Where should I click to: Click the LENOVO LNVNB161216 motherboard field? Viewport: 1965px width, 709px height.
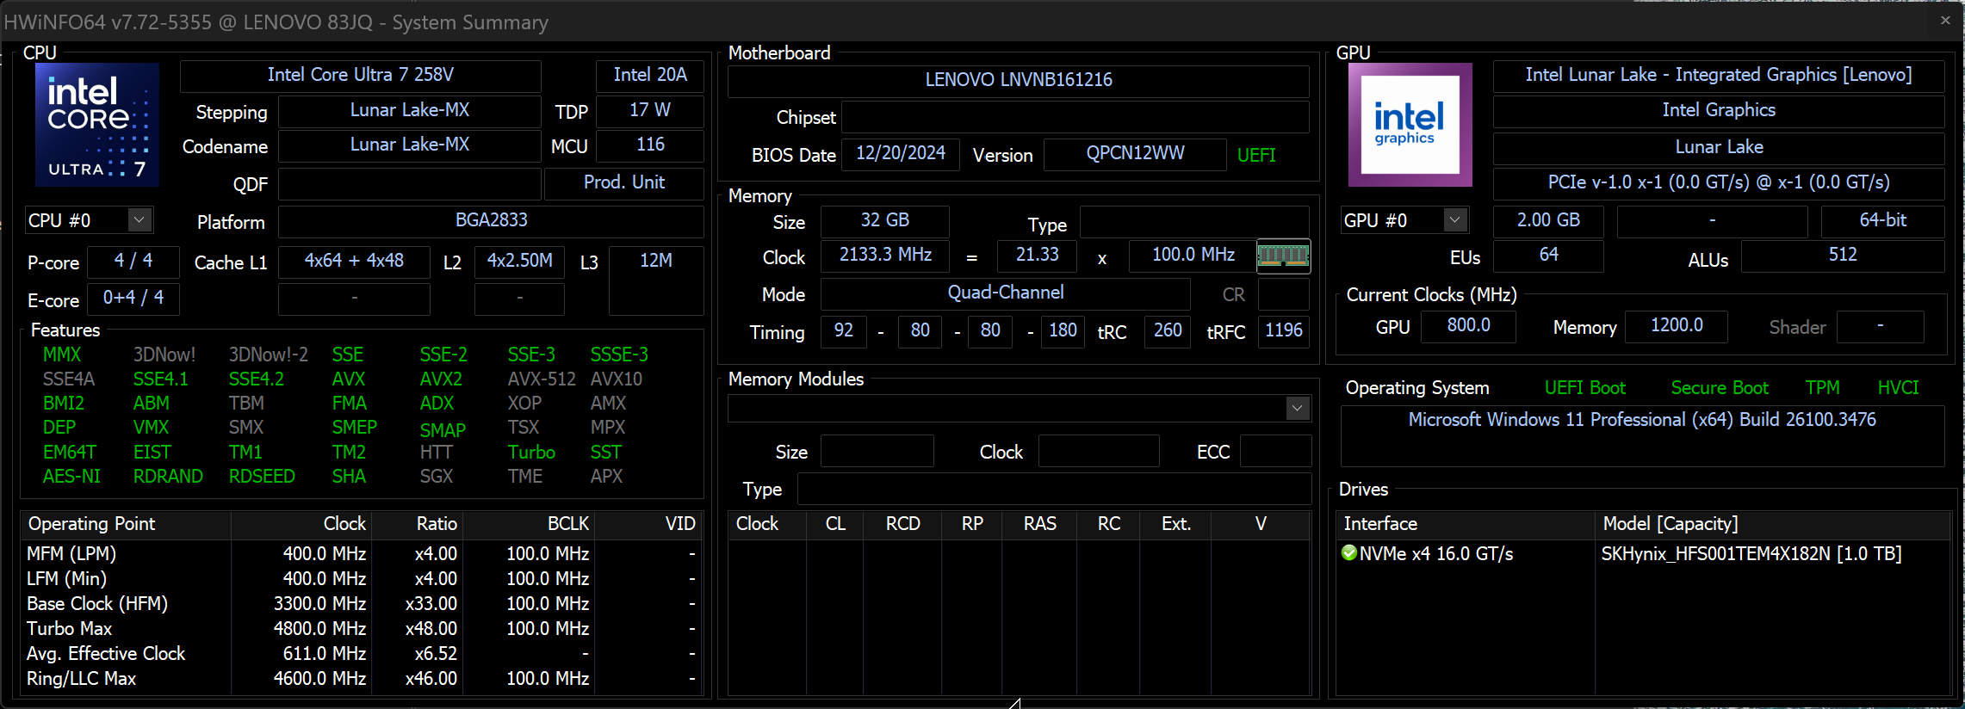click(1019, 80)
